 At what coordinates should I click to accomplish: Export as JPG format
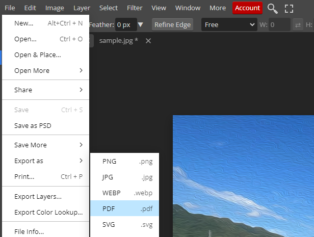(x=124, y=177)
